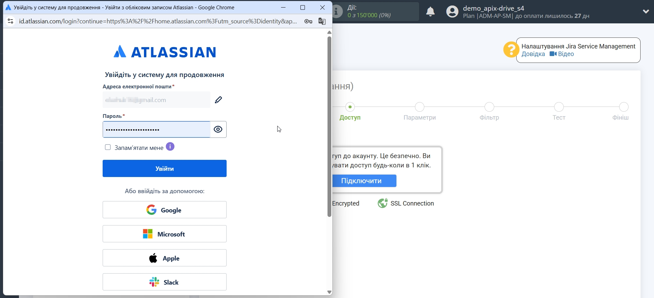Click the Chrome window Atlassian favicon
This screenshot has height=298, width=654.
[x=8, y=8]
